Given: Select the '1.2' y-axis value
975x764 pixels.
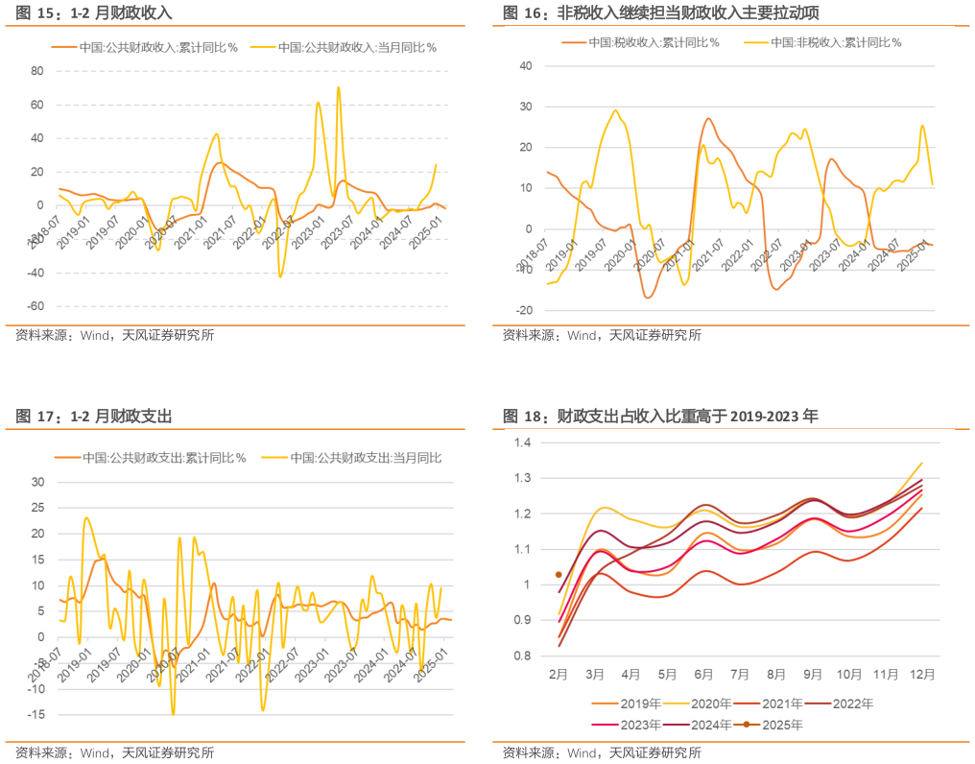Looking at the screenshot, I should (522, 513).
